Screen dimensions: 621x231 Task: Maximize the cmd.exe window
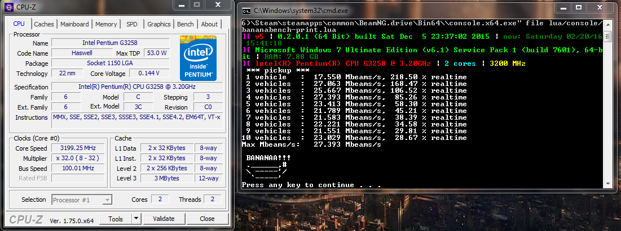coord(579,7)
